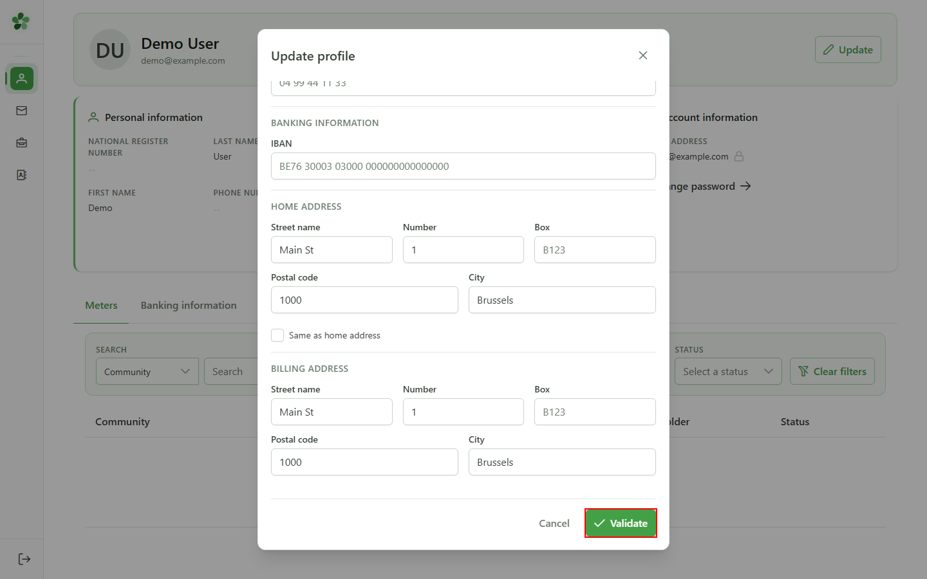Click home address Street name field

(332, 250)
